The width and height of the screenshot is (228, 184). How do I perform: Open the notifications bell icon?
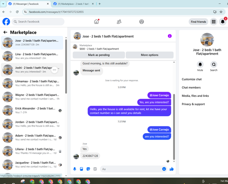[x=223, y=22]
